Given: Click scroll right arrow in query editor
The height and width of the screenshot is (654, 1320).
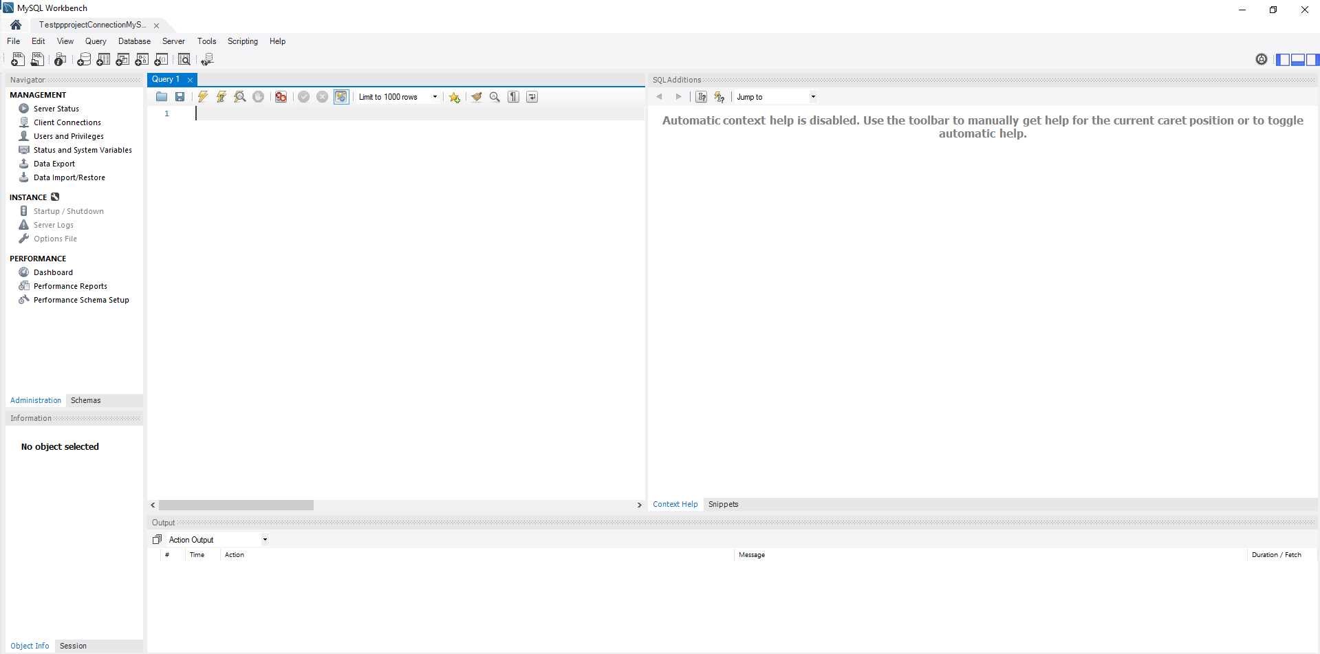Looking at the screenshot, I should coord(639,505).
